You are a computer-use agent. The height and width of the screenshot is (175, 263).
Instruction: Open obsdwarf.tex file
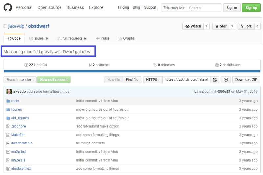[21, 169]
